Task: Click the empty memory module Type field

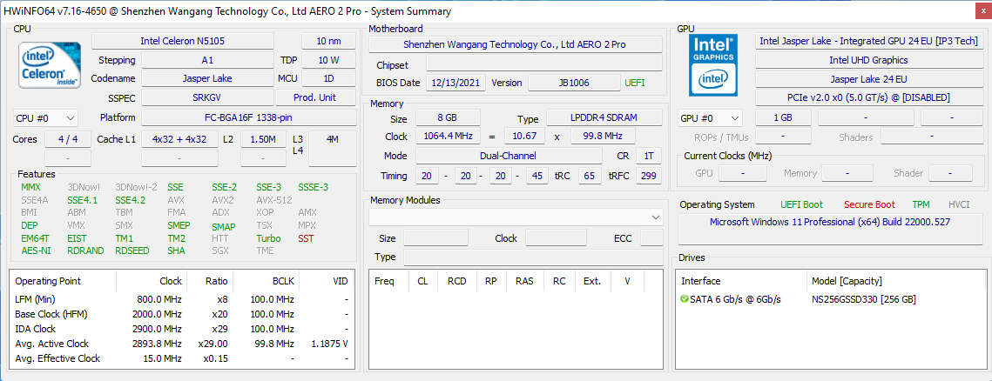Action: pos(533,257)
